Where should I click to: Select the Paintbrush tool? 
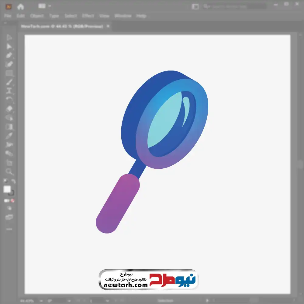(x=9, y=82)
